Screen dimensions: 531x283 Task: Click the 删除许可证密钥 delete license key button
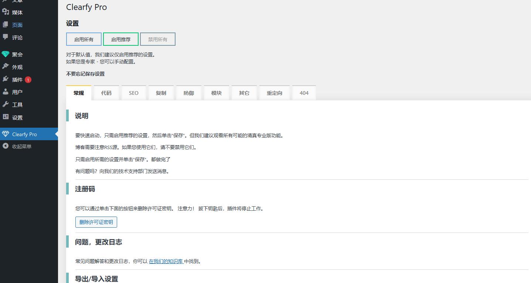coord(96,222)
